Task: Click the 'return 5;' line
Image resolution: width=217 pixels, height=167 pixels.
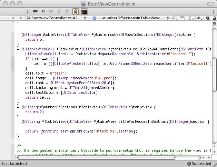Action: [x=34, y=39]
